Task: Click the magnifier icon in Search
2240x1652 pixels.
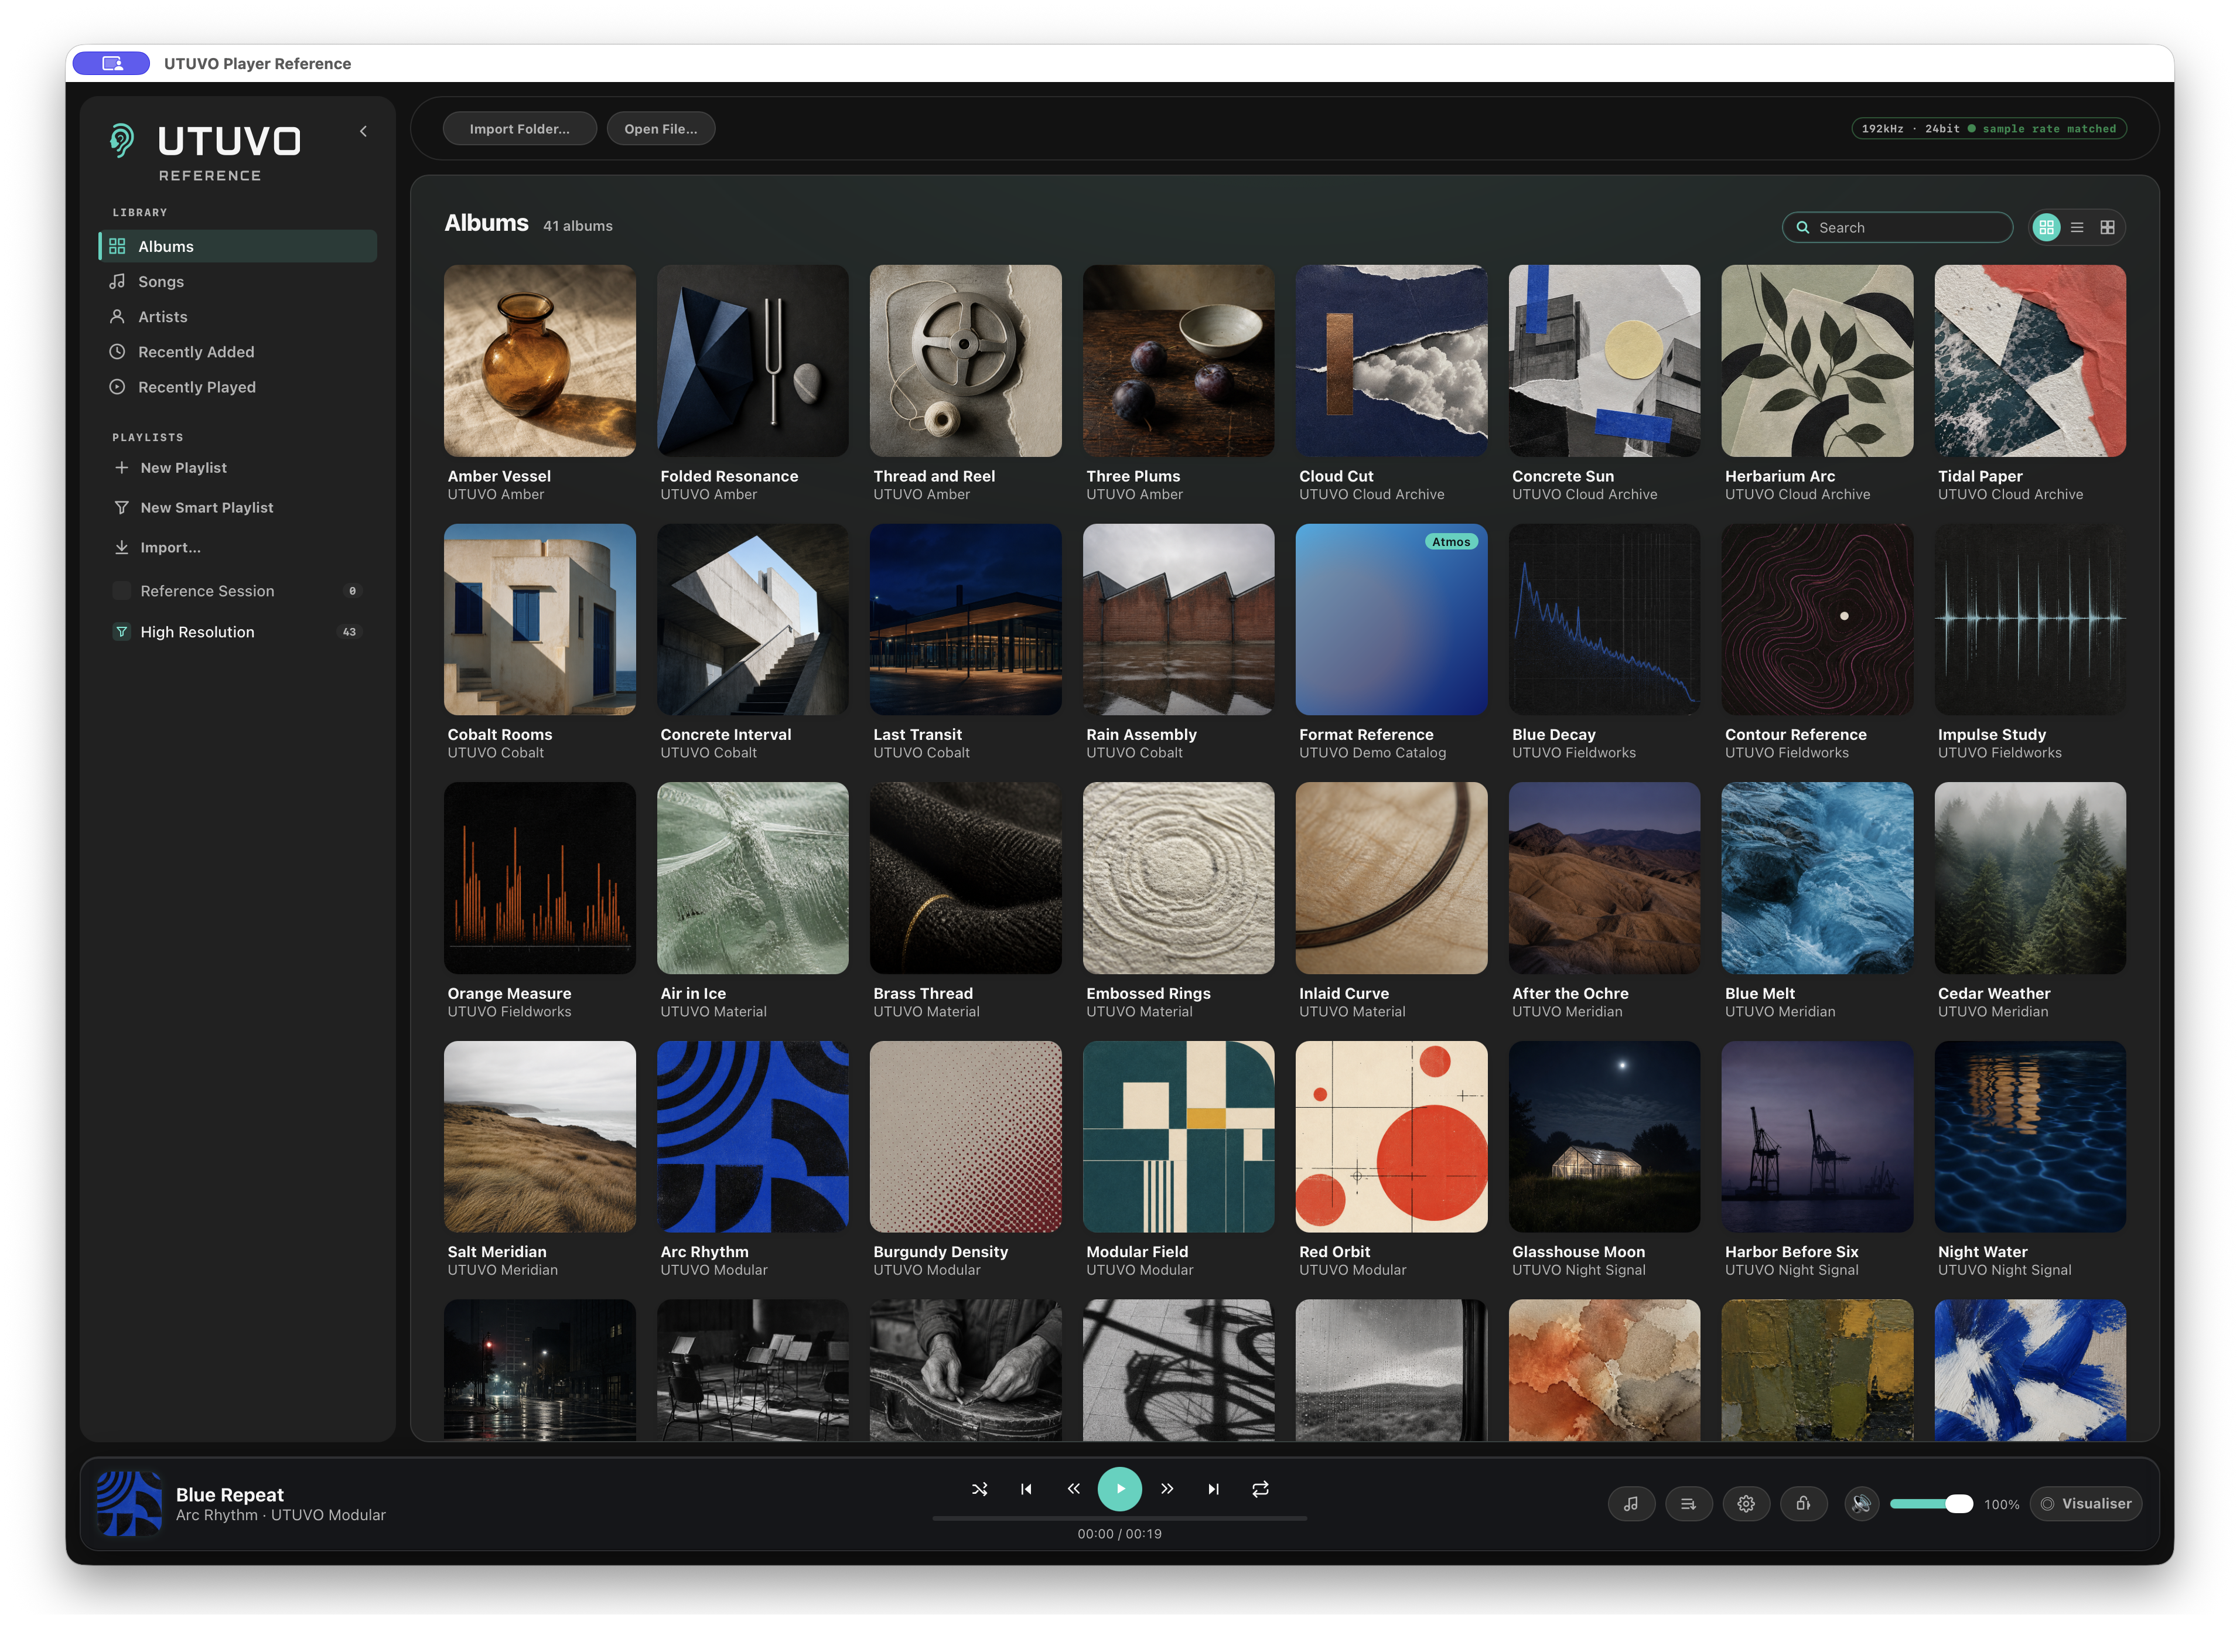Action: [1802, 227]
